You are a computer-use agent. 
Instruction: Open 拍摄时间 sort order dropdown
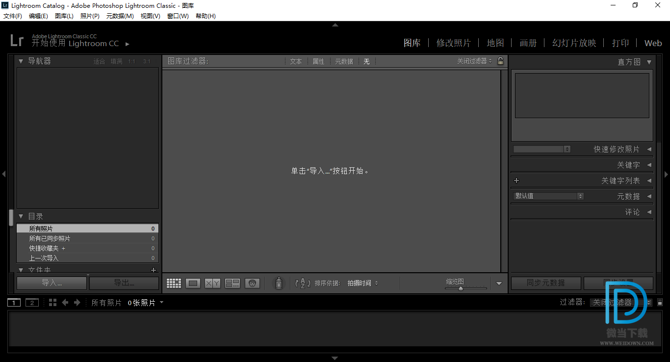pos(362,283)
